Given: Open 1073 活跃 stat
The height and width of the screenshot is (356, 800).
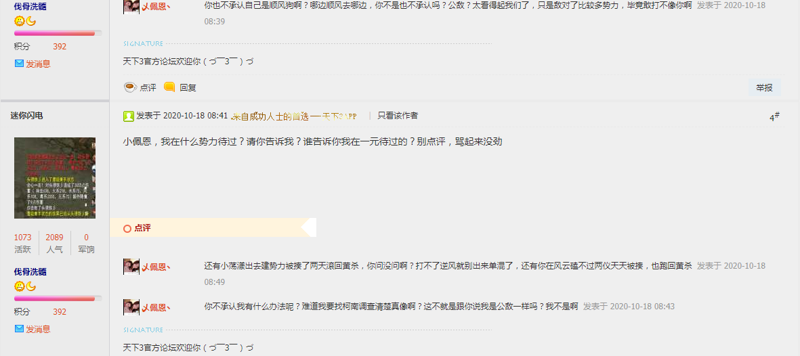Looking at the screenshot, I should [x=22, y=243].
